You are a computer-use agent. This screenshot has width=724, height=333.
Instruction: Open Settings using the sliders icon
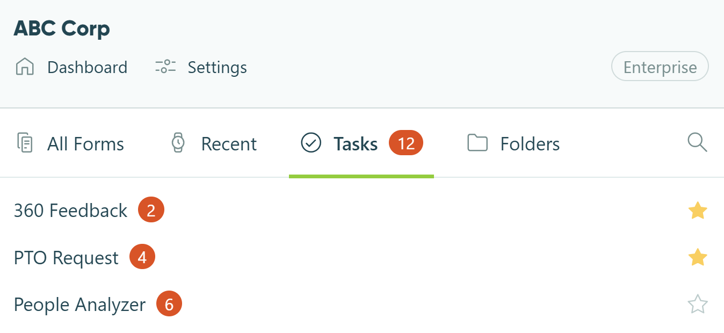(x=165, y=67)
